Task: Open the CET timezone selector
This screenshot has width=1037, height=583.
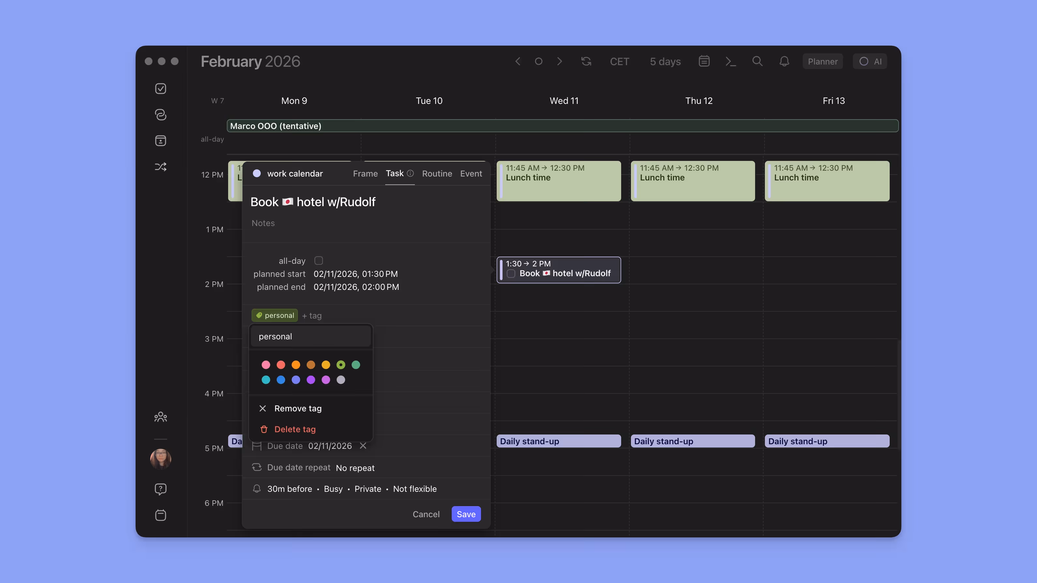Action: [x=620, y=61]
